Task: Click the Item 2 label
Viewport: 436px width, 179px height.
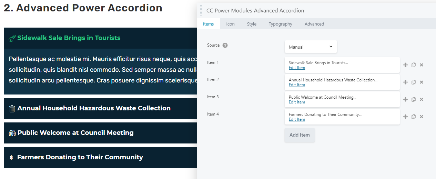Action: tap(213, 80)
